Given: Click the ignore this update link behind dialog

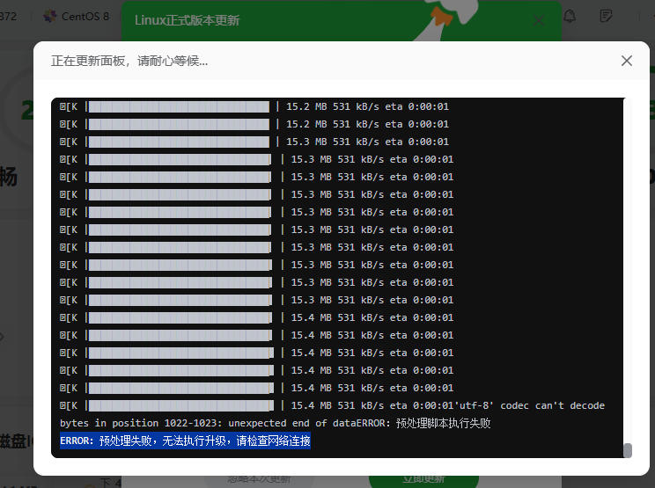Looking at the screenshot, I should (259, 479).
